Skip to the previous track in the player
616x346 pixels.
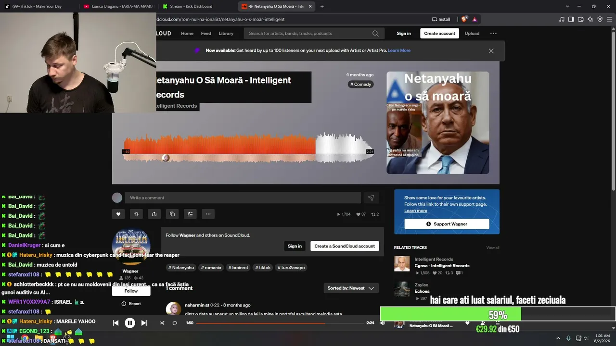click(115, 323)
